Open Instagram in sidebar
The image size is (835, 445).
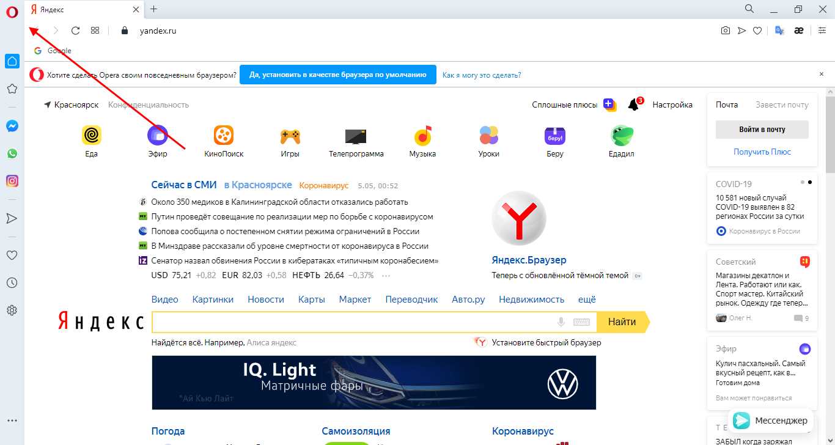(x=12, y=181)
